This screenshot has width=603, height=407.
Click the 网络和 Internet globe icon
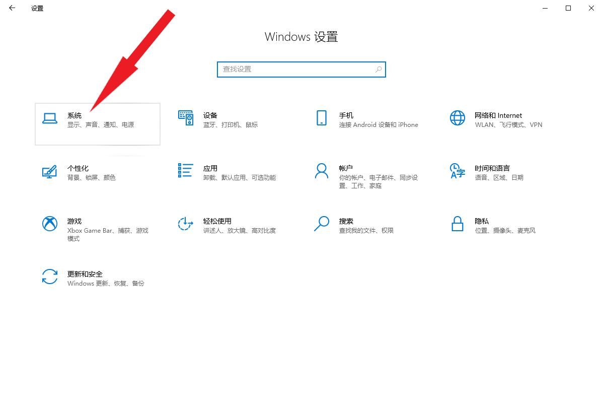pos(457,118)
